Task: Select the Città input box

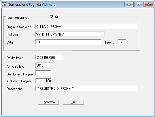Action: tap(68, 42)
